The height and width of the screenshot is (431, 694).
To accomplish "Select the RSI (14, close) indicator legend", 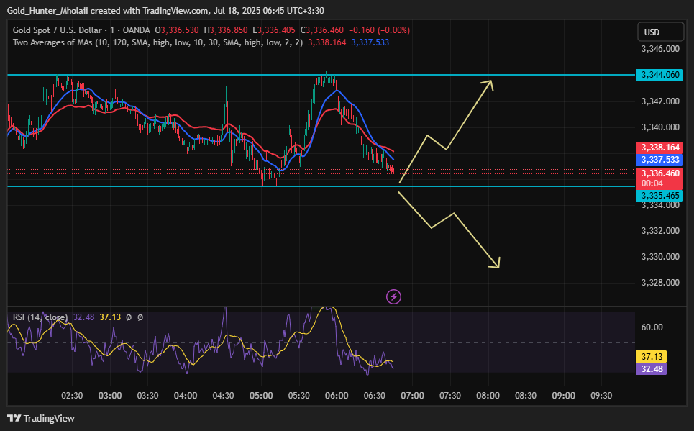I will [40, 317].
